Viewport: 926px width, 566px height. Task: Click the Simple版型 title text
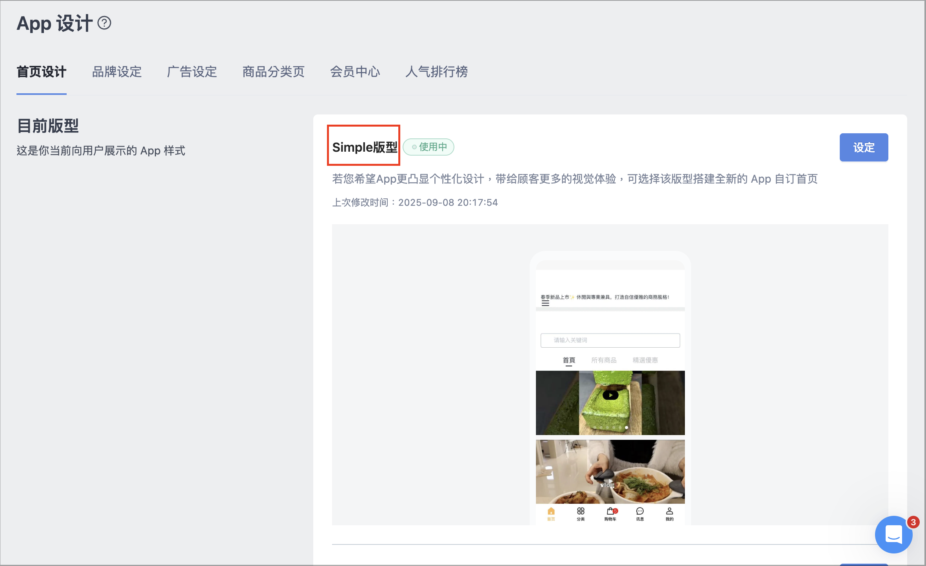click(x=365, y=147)
